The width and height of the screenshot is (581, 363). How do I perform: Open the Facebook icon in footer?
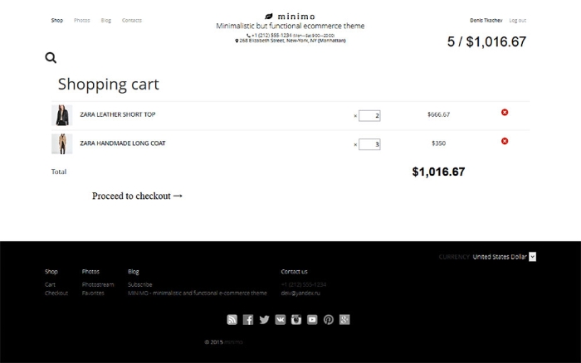click(x=248, y=320)
